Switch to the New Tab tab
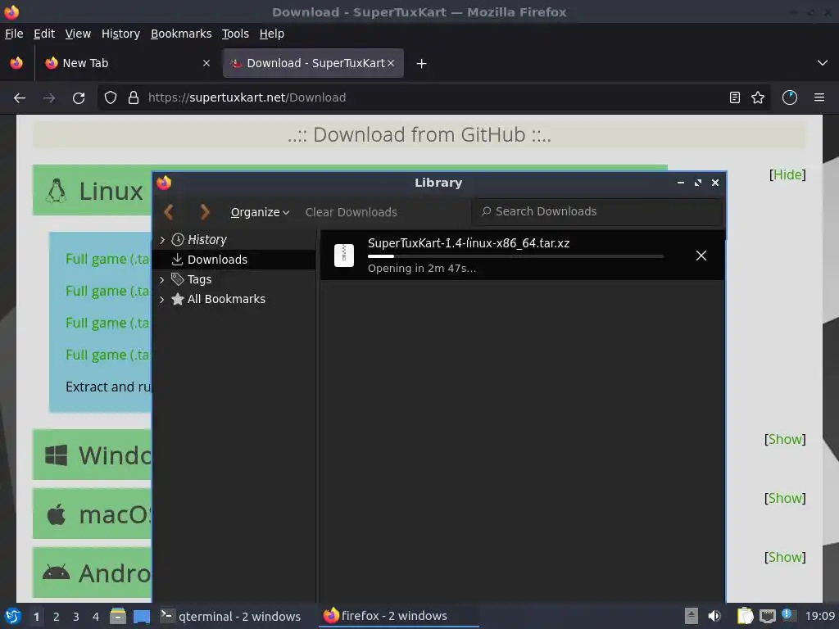Screen dimensions: 839x629 pos(127,63)
